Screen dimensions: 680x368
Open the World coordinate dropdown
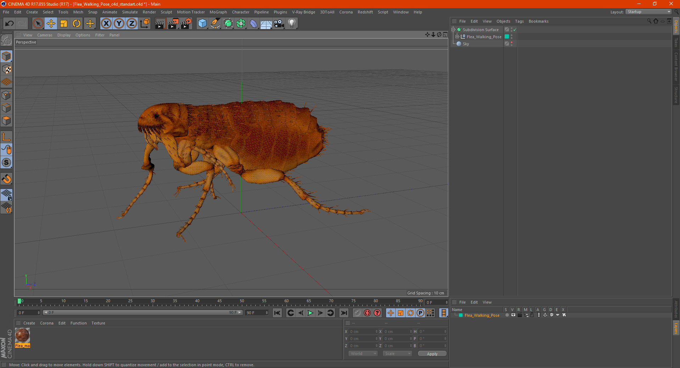coord(363,353)
